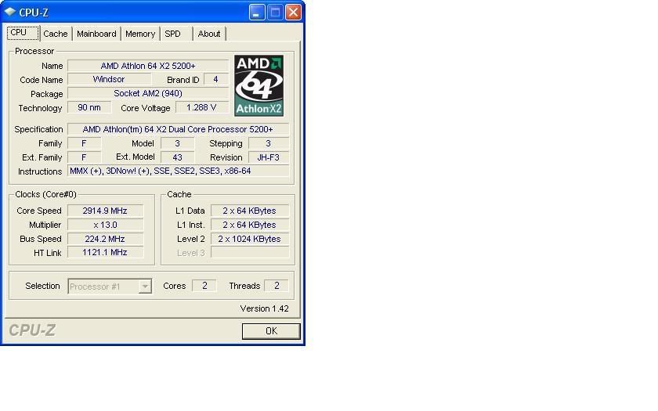The height and width of the screenshot is (411, 658).
Task: Click the Family value F
Action: pos(84,143)
